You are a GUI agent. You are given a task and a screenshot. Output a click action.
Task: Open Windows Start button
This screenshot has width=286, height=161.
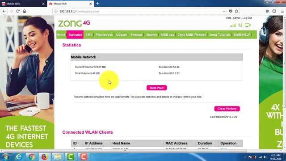[x=5, y=157]
